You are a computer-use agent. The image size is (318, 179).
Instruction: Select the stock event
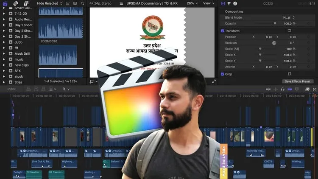click(x=19, y=76)
